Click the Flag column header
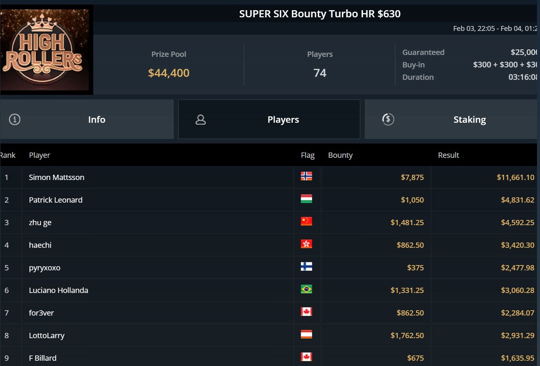Screen dimensions: 540x366 point(308,155)
